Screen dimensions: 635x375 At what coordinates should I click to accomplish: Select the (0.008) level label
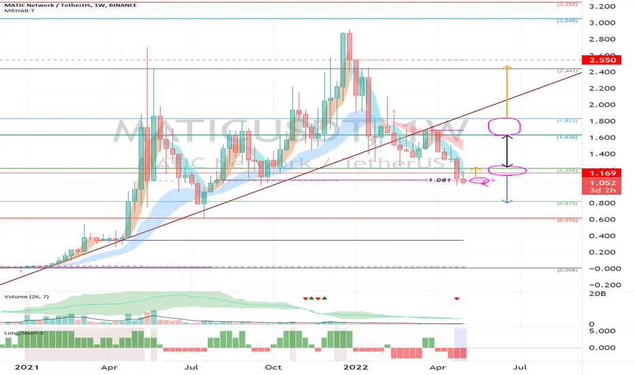pyautogui.click(x=567, y=270)
